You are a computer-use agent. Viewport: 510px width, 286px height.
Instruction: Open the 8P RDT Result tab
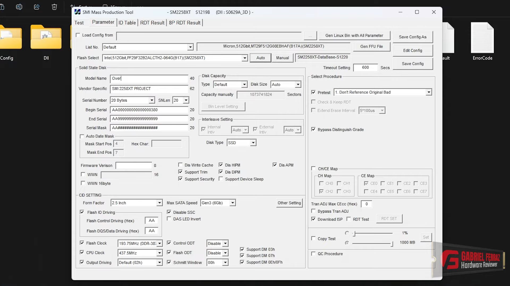[185, 23]
